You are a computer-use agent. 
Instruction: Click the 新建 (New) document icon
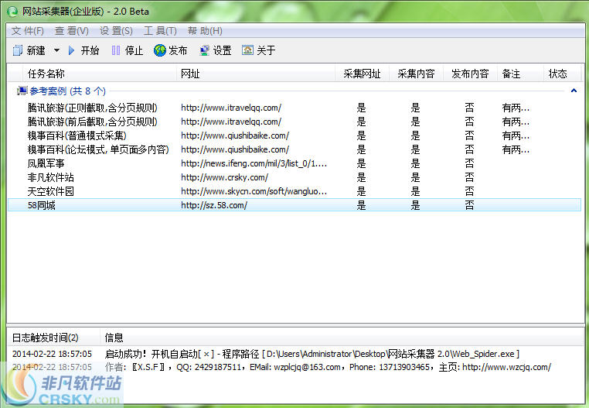pos(18,50)
